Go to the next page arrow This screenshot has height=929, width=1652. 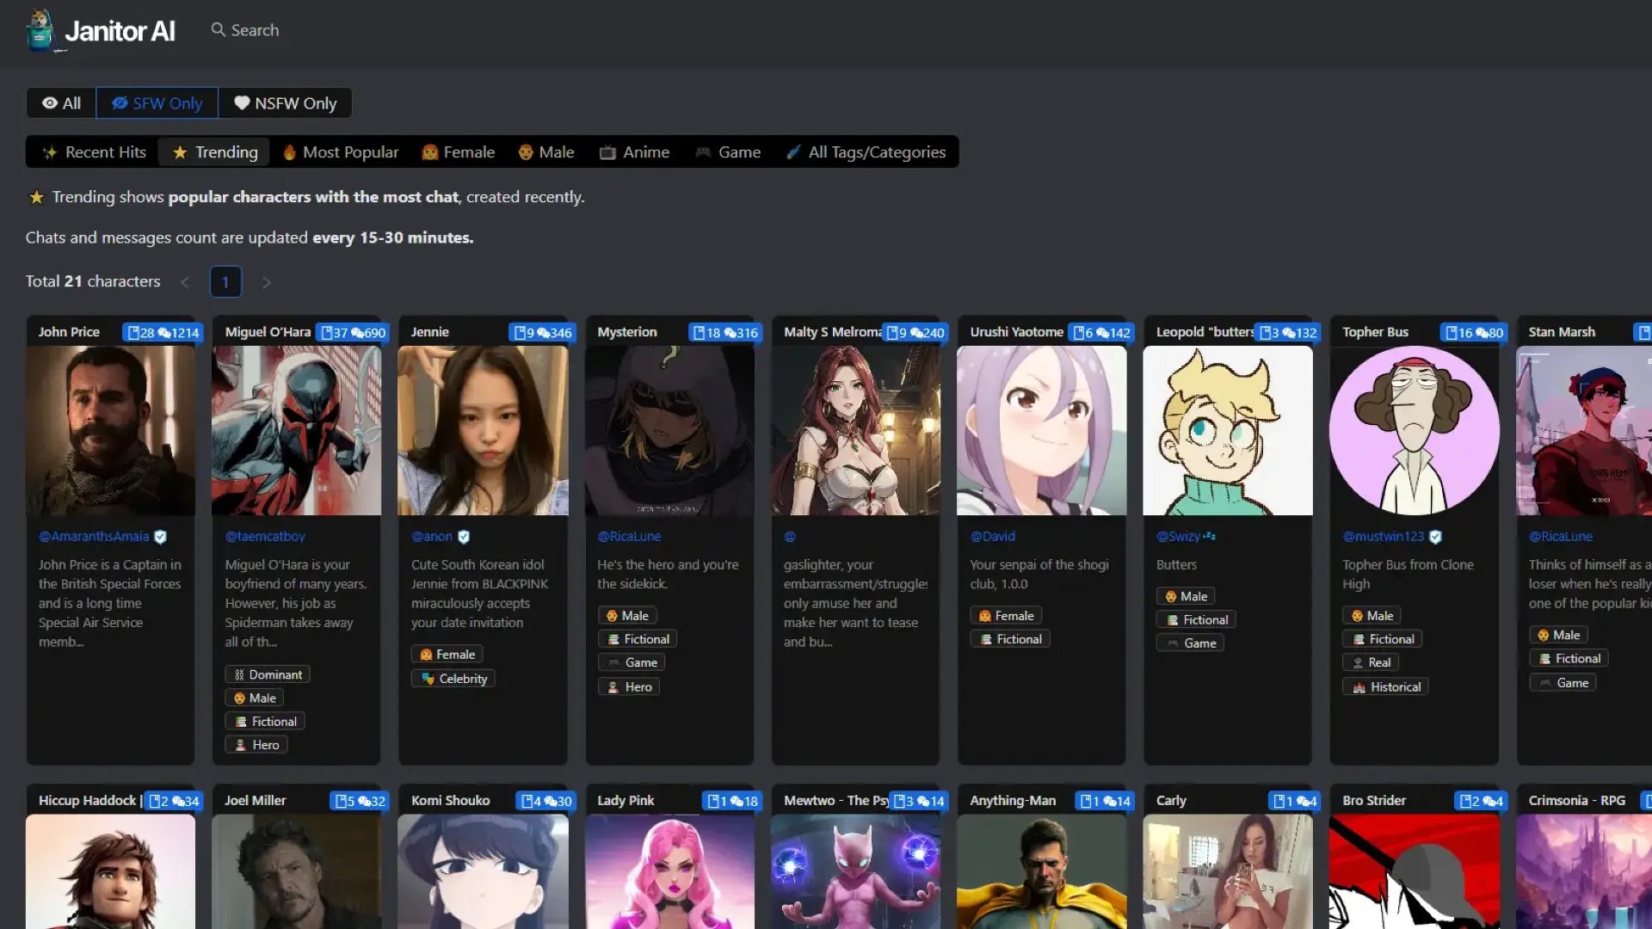tap(266, 282)
